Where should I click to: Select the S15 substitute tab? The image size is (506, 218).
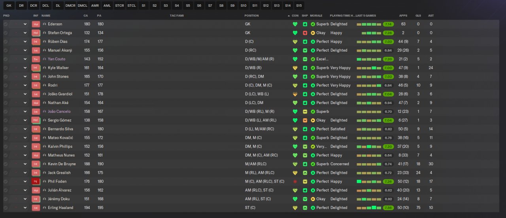299,6
